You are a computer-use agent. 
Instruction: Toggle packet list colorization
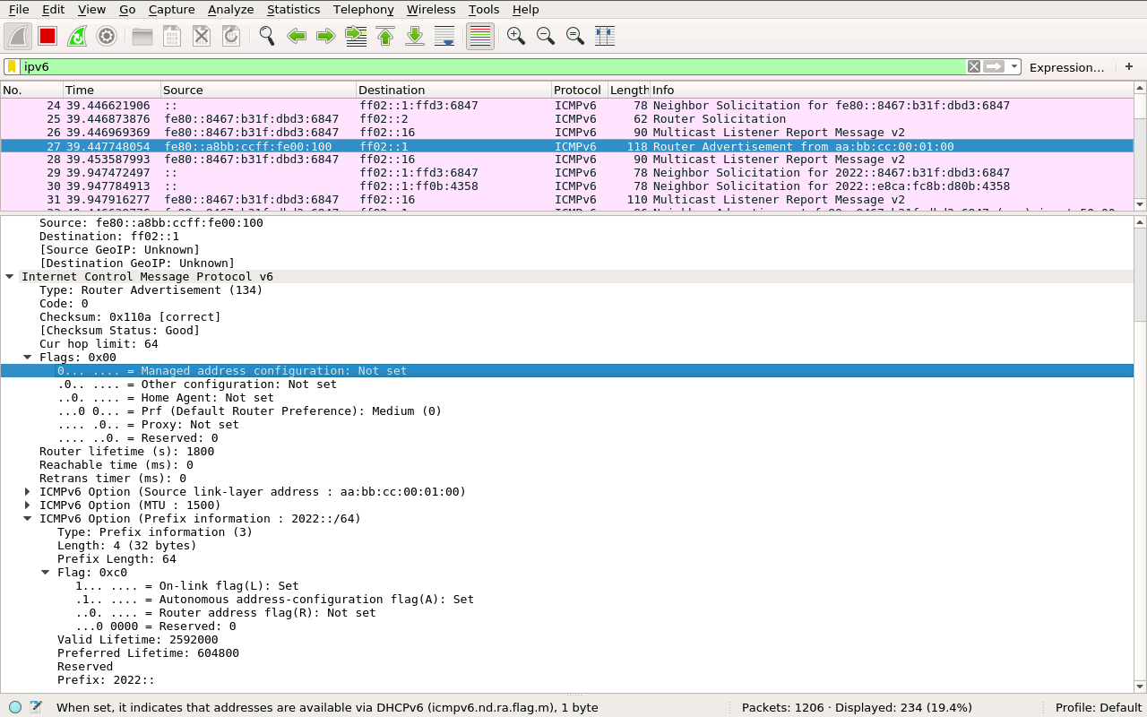[480, 36]
